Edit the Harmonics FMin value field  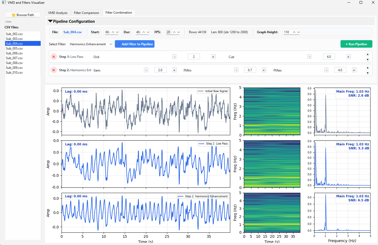250,70
